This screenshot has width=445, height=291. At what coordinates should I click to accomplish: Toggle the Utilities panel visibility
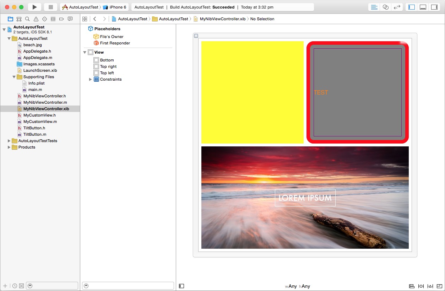434,7
